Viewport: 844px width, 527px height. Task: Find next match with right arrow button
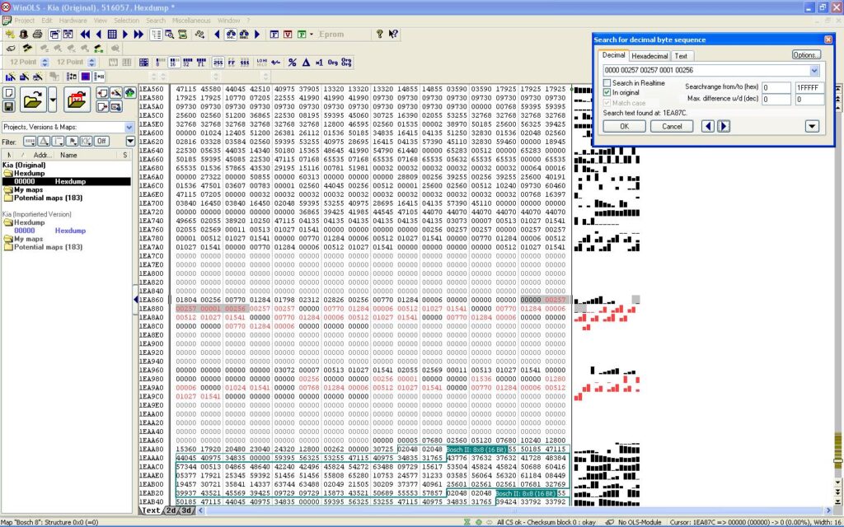click(724, 126)
